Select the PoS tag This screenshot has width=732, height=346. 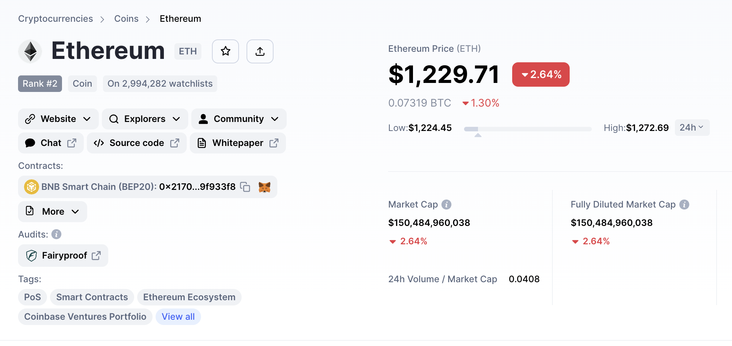pos(32,297)
